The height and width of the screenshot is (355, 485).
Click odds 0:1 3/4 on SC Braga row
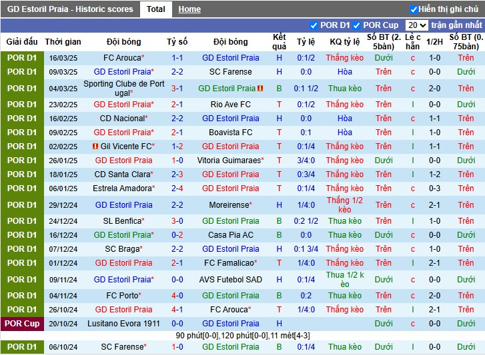pos(306,249)
